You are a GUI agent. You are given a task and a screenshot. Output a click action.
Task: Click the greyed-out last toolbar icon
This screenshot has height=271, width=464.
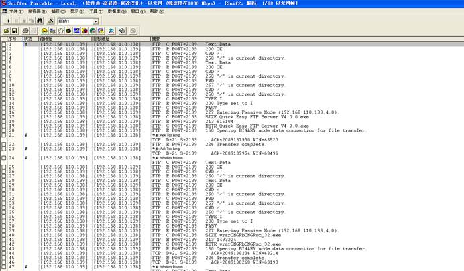133,31
